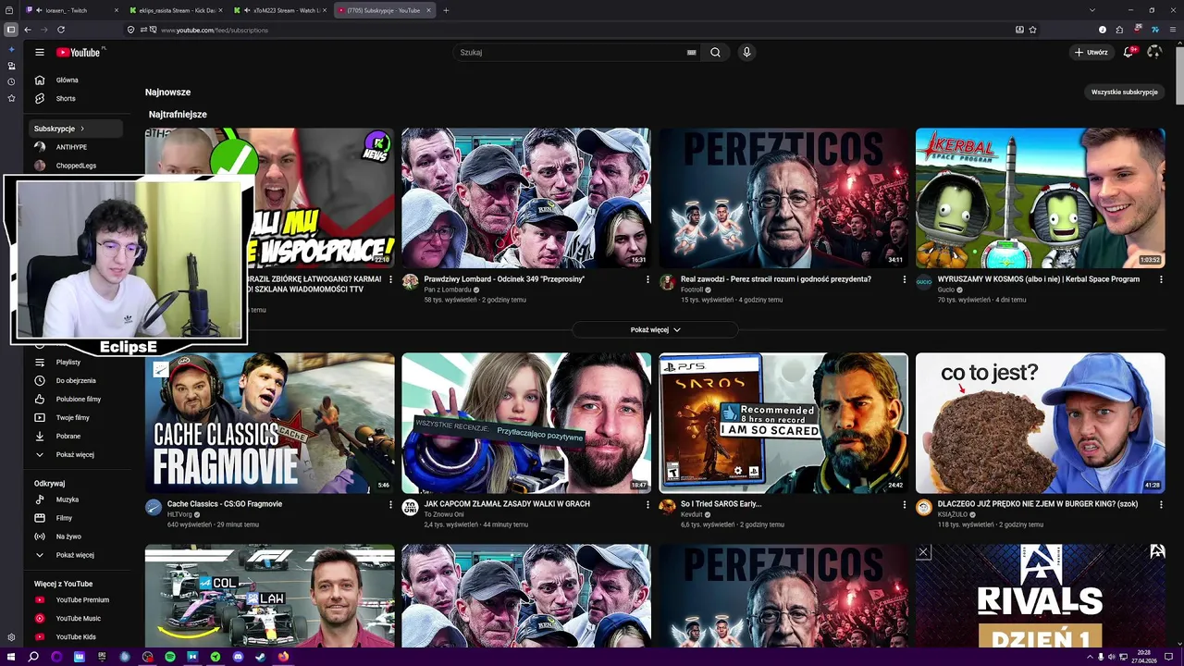This screenshot has height=666, width=1184.
Task: Start voice search with microphone icon
Action: click(746, 53)
